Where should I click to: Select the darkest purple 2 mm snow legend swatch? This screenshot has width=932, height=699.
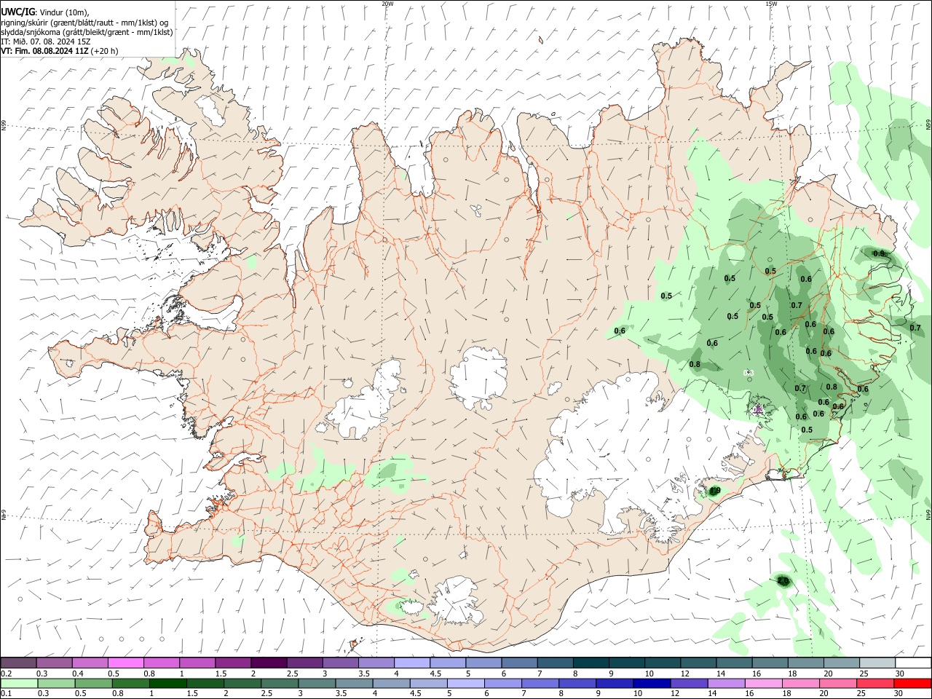point(269,663)
